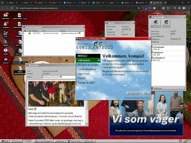Sort by the Mottatt column header
The image size is (191, 143).
click(37, 31)
